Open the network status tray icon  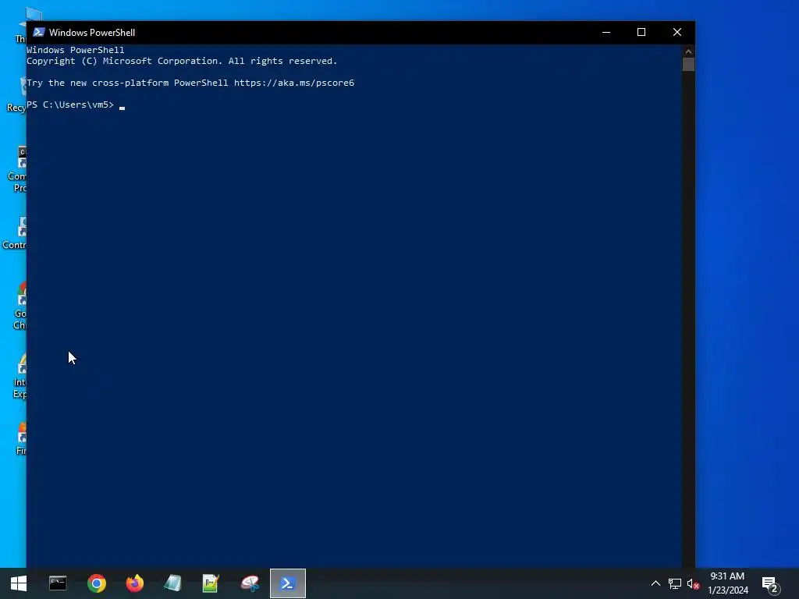point(675,583)
